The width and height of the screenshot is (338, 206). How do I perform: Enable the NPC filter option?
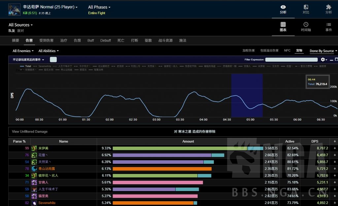(287, 51)
